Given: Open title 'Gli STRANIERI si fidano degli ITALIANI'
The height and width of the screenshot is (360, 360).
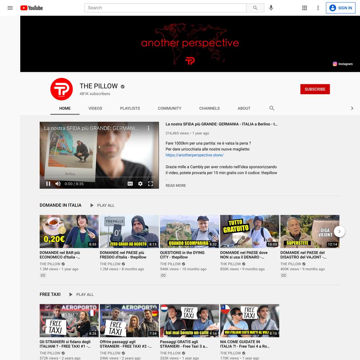Looking at the screenshot, I should click(65, 344).
